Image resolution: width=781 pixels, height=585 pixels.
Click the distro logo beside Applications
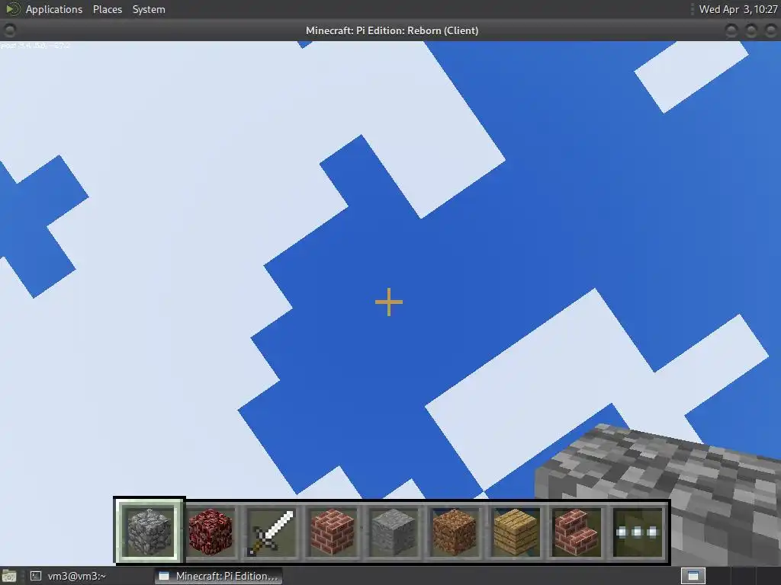(x=12, y=9)
